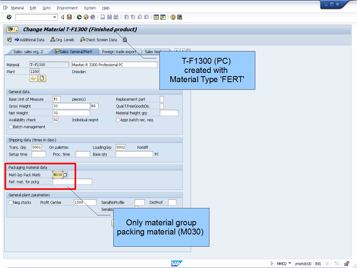This screenshot has width=357, height=268.
Task: Click the Customize Local Layout icon
Action: click(x=180, y=17)
